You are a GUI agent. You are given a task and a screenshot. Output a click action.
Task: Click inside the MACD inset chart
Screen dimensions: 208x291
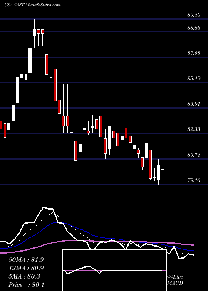(114, 270)
